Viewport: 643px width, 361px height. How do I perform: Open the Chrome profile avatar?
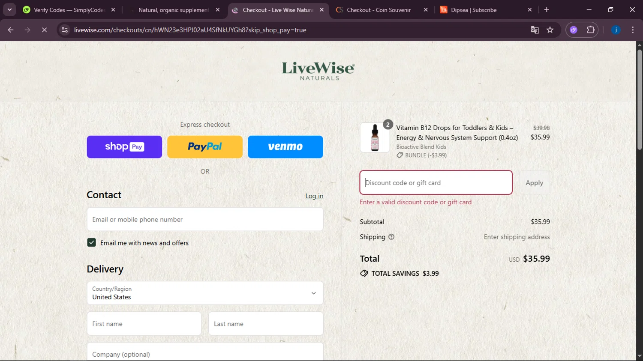(x=616, y=30)
